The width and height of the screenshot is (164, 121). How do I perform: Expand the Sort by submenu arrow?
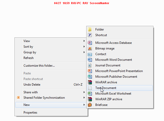(x=84, y=47)
